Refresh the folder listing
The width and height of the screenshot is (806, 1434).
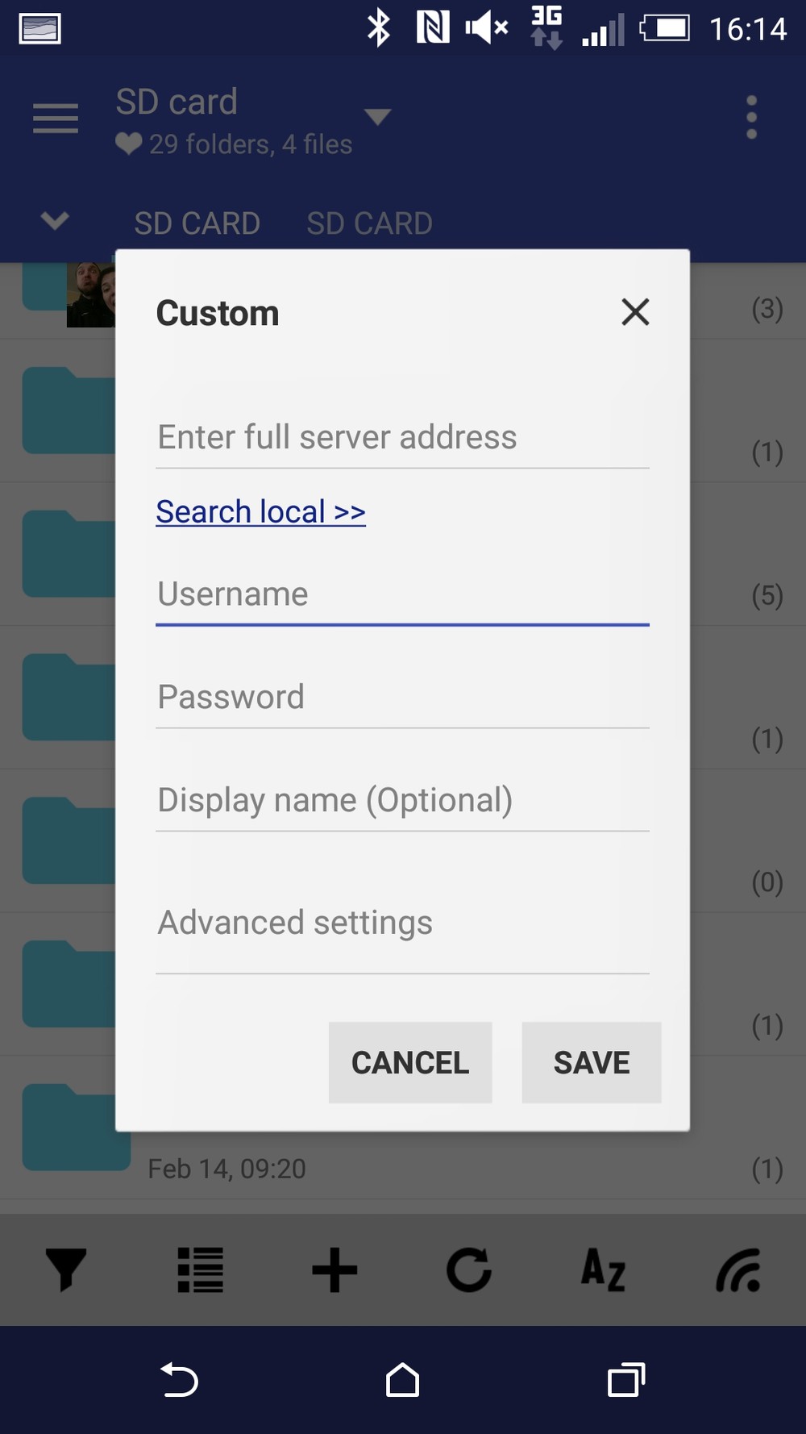coord(469,1269)
